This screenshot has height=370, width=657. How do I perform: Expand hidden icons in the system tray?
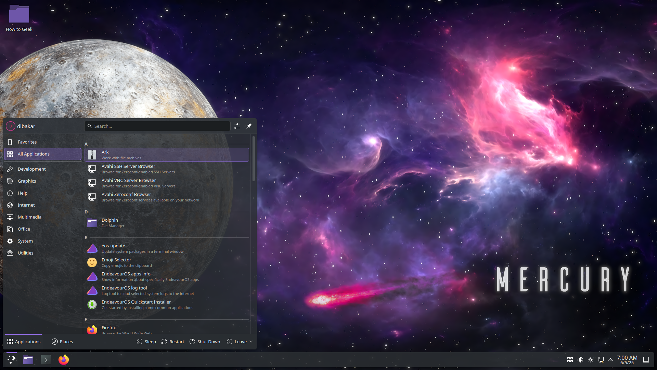tap(611, 360)
